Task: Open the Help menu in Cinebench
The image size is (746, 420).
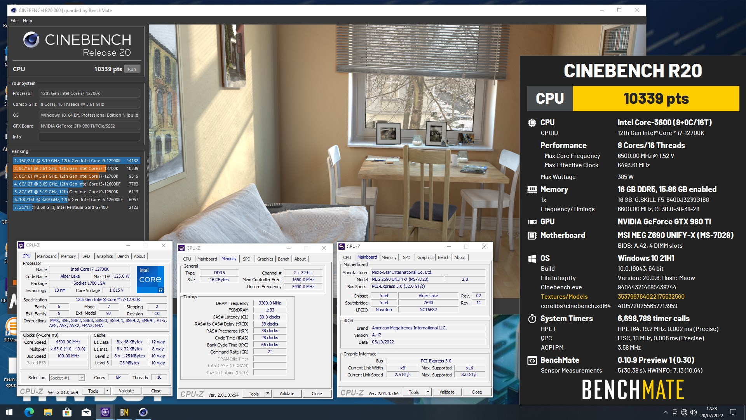Action: point(27,21)
